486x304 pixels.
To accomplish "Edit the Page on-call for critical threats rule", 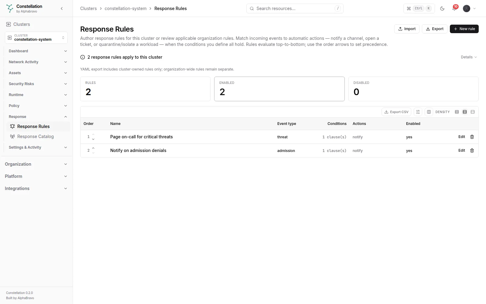I will click(x=462, y=137).
